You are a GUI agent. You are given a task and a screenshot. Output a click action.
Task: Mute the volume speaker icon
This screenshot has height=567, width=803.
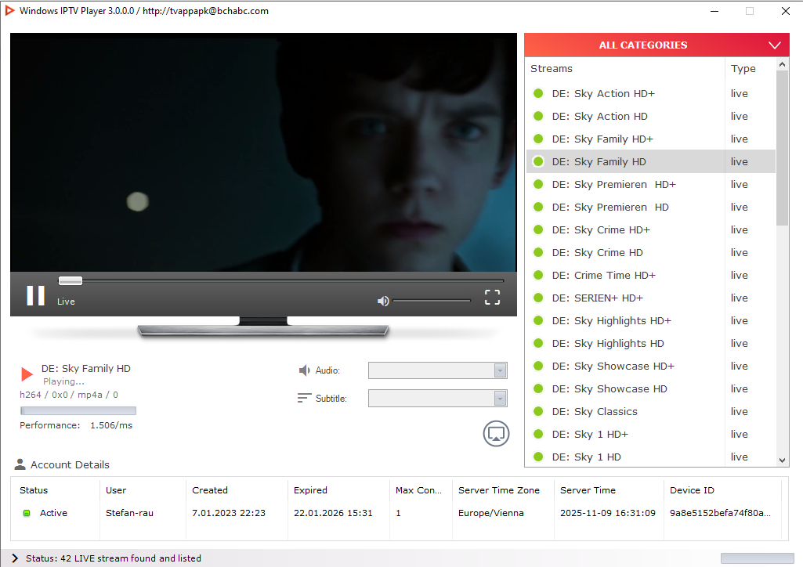[383, 301]
